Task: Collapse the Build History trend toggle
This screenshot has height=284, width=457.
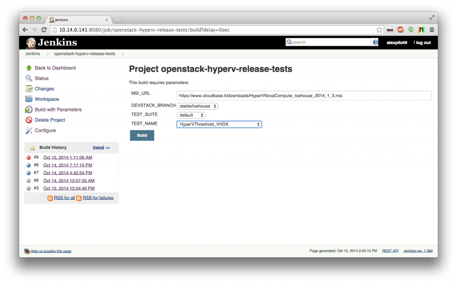Action: coord(108,148)
